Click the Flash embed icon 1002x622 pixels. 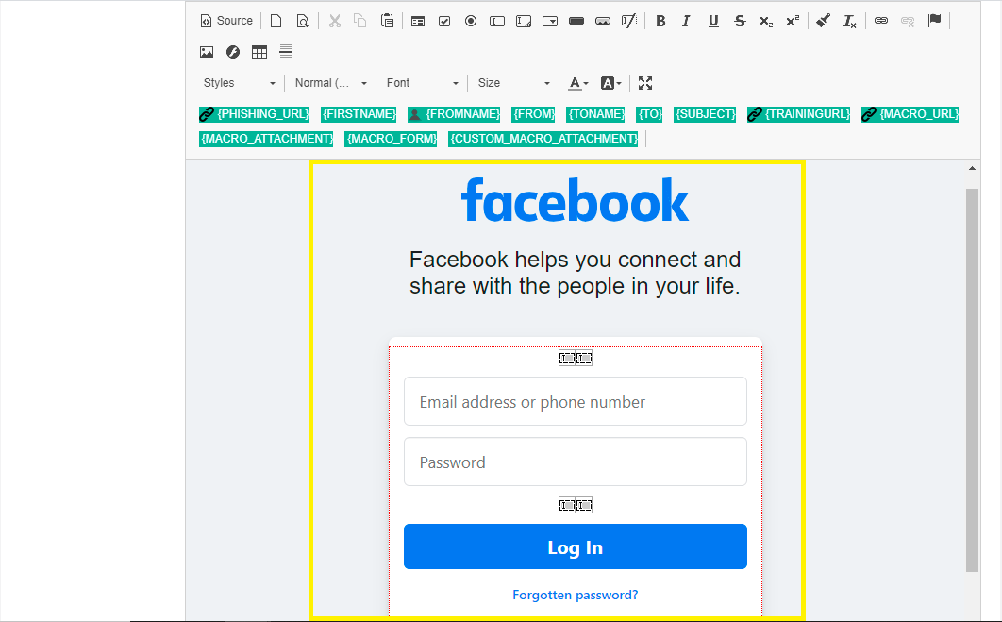point(233,52)
